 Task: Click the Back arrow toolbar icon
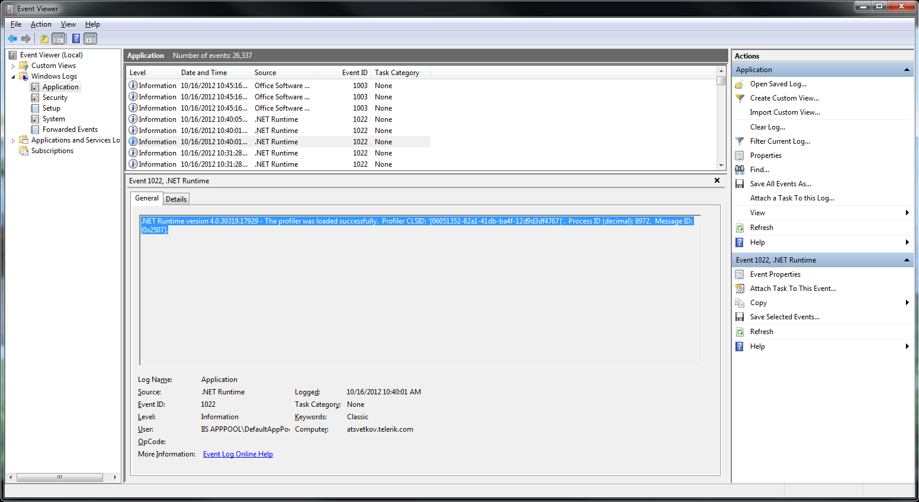[12, 38]
